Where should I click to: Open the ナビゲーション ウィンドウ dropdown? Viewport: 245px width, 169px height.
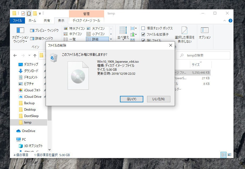tap(20, 35)
